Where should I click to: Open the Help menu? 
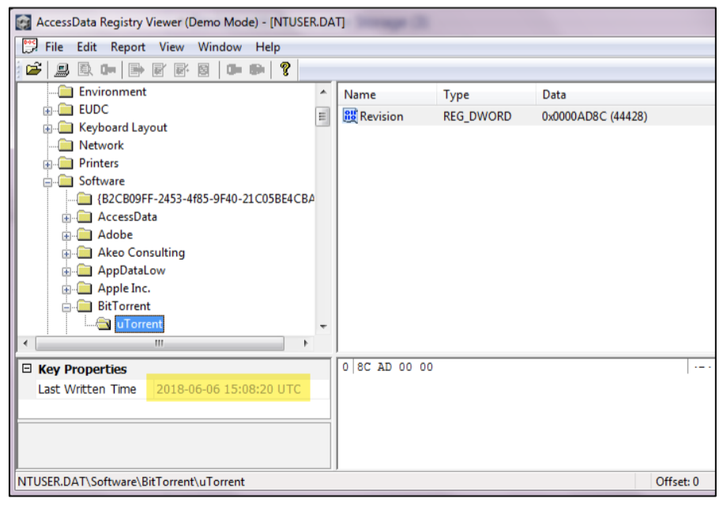tap(268, 47)
